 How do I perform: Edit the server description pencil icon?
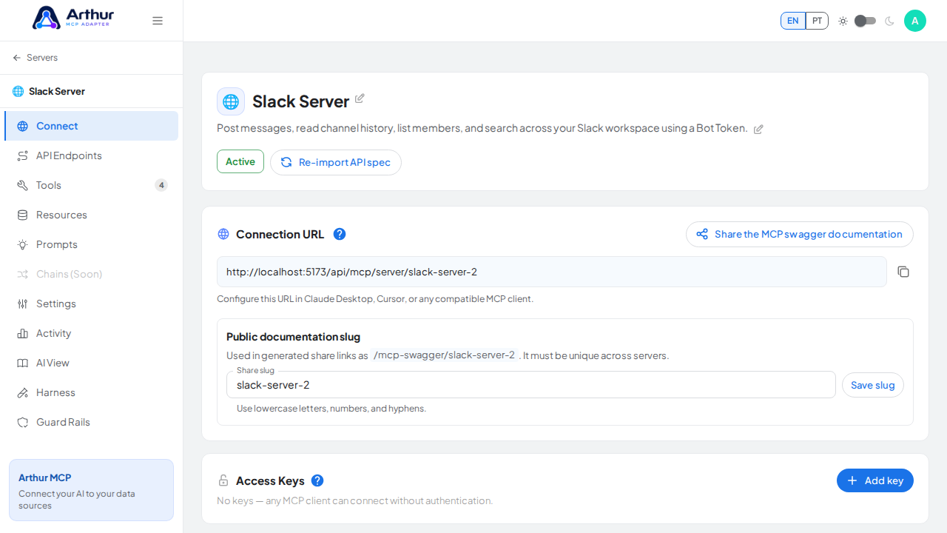click(758, 129)
